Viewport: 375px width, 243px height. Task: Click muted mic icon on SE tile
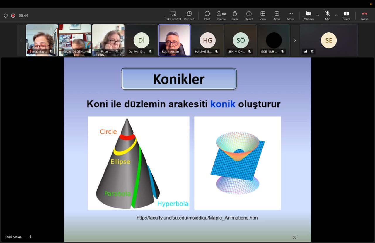[x=312, y=51]
